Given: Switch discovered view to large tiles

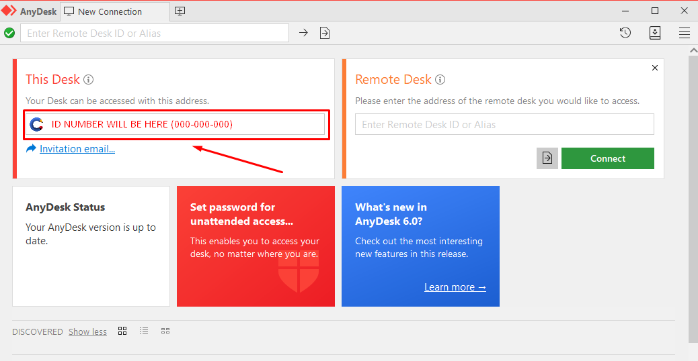Looking at the screenshot, I should click(122, 331).
